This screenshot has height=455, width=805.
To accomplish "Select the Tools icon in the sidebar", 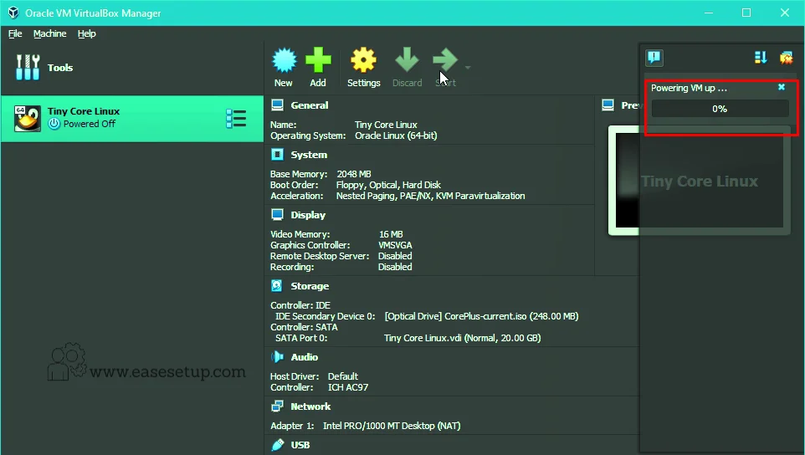I will pyautogui.click(x=28, y=67).
